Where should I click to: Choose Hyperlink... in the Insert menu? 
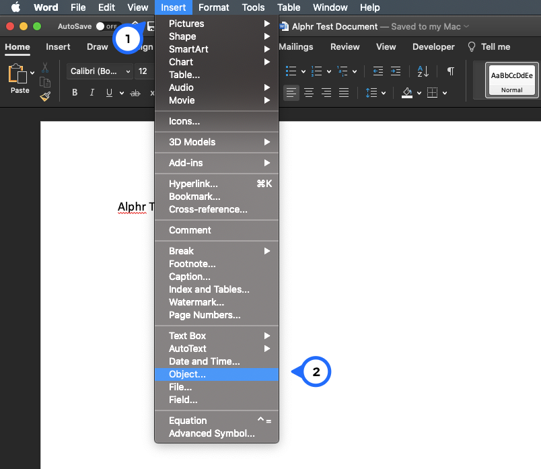pyautogui.click(x=193, y=184)
